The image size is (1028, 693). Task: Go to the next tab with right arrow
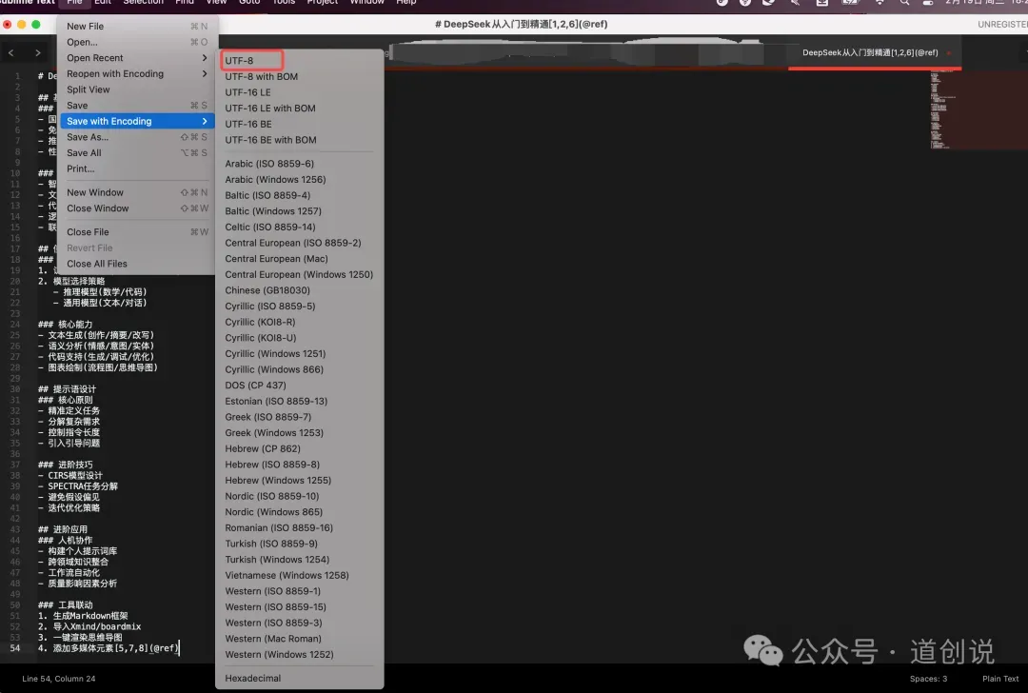pos(38,53)
